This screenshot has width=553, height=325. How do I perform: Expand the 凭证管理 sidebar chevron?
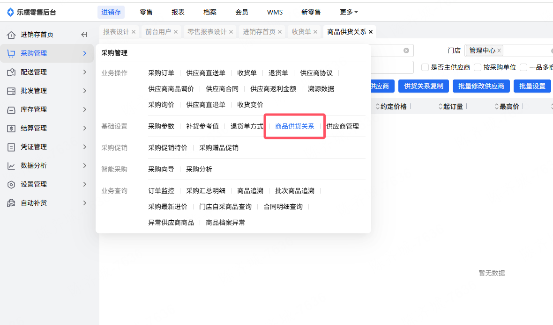click(x=85, y=147)
